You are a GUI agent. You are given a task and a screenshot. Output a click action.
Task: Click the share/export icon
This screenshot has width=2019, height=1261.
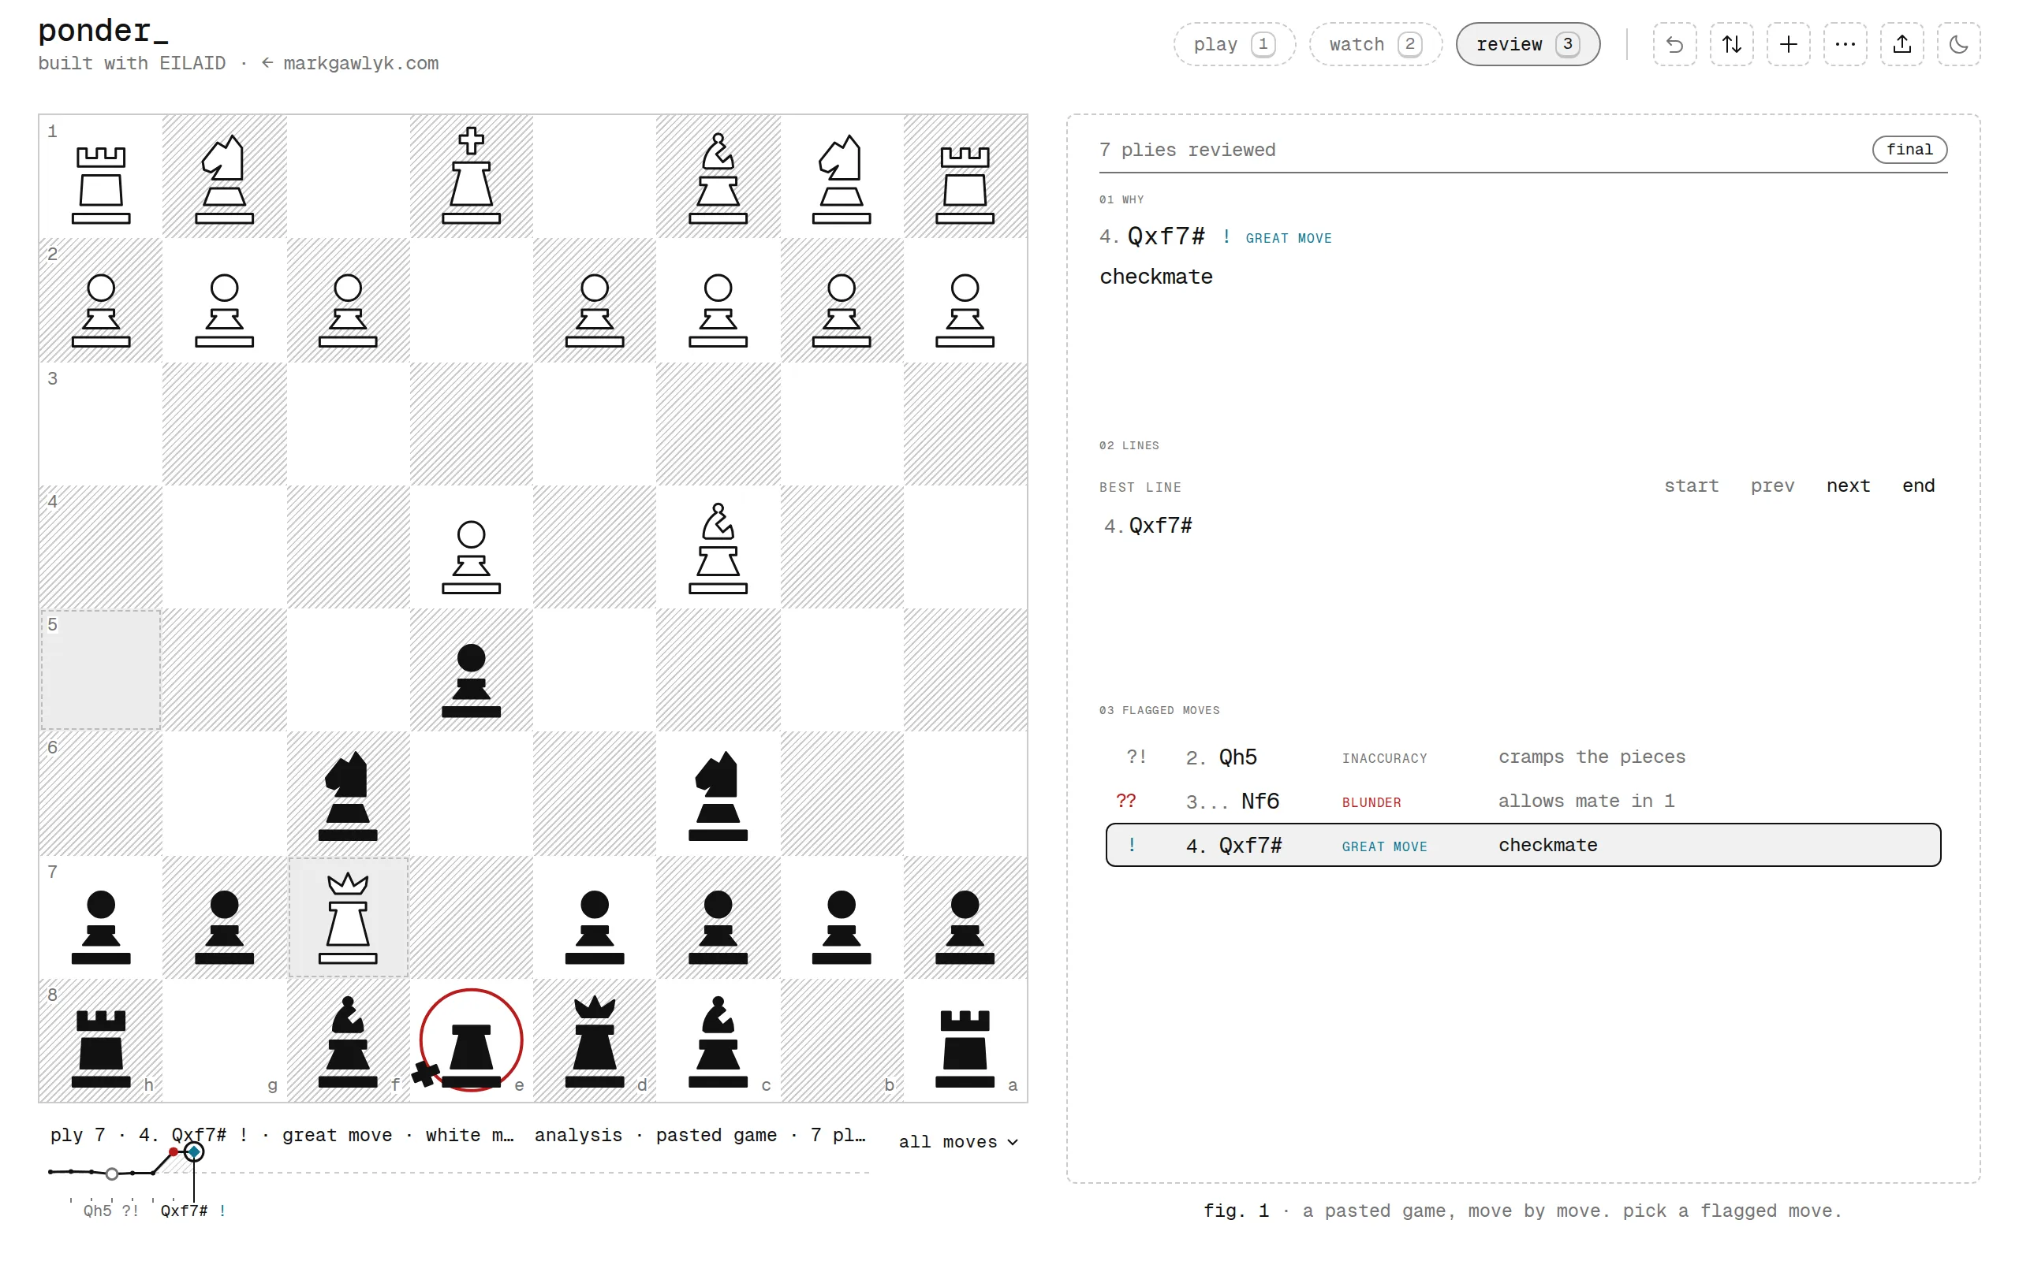1901,44
